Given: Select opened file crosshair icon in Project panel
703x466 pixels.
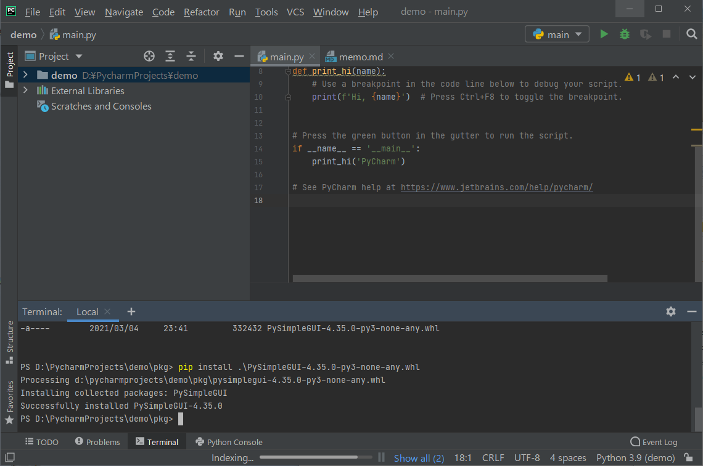Looking at the screenshot, I should [x=149, y=56].
